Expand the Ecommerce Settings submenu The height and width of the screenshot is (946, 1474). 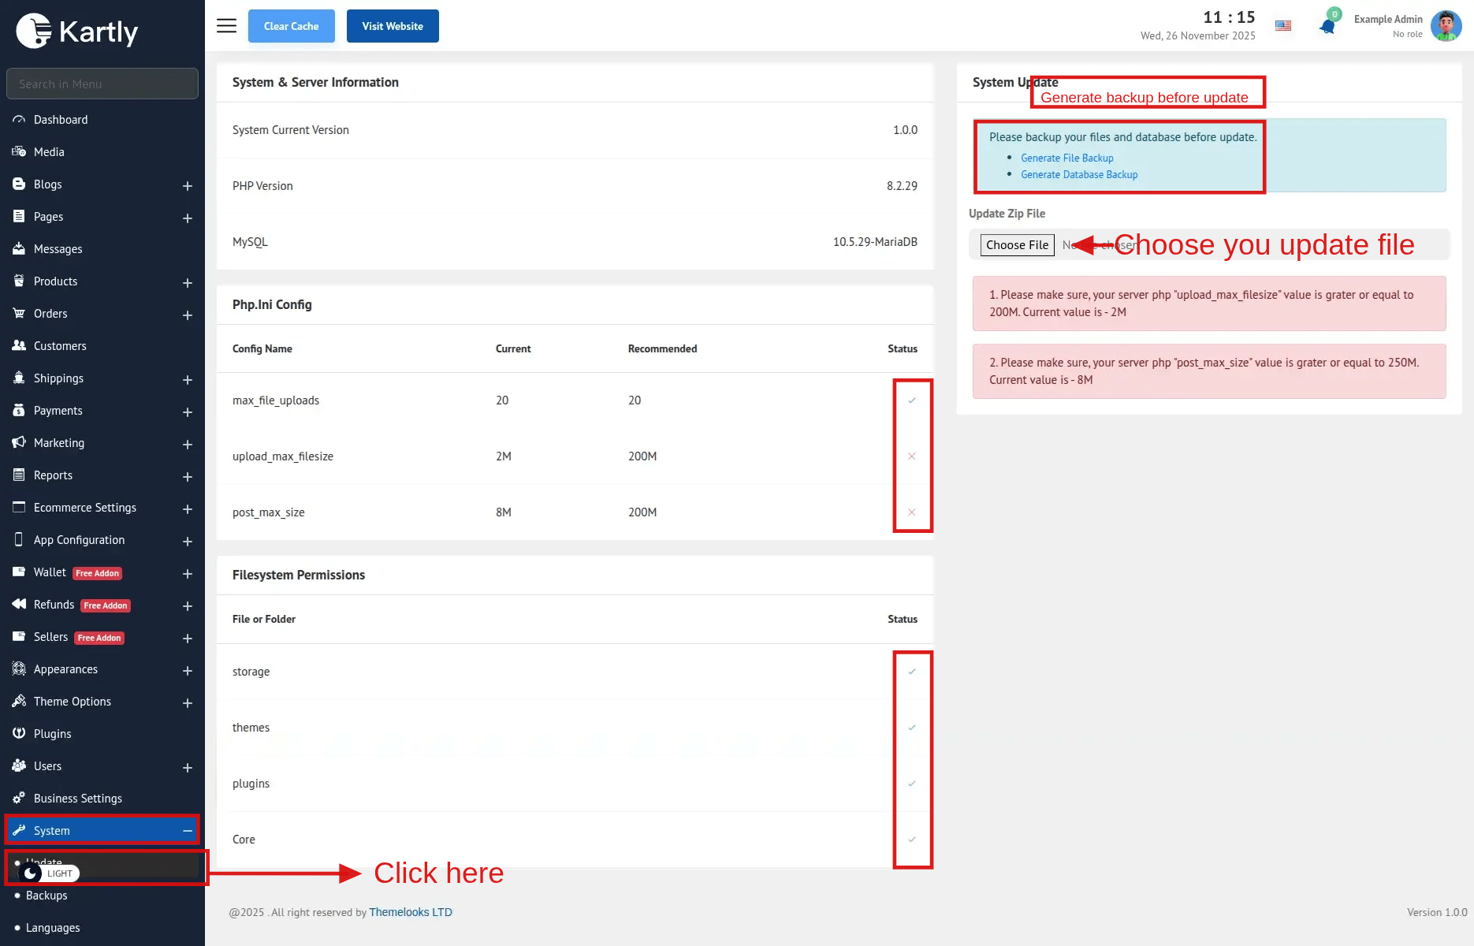[x=188, y=508]
